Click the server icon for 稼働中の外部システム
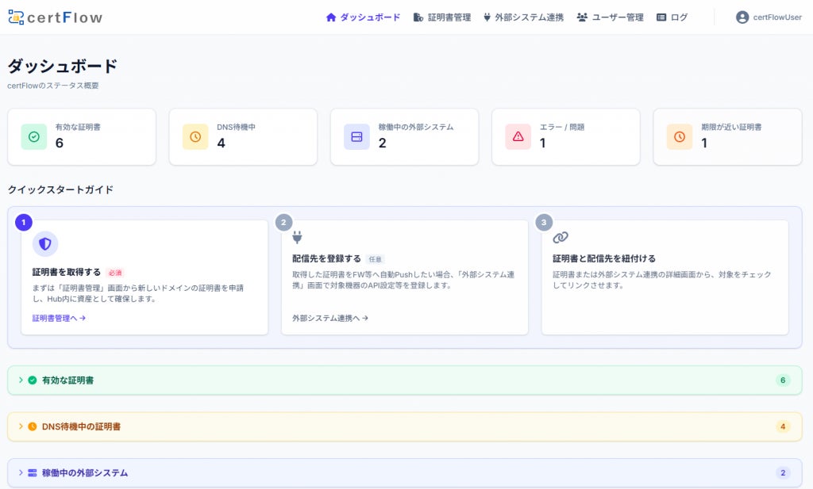The height and width of the screenshot is (489, 813). pyautogui.click(x=356, y=136)
